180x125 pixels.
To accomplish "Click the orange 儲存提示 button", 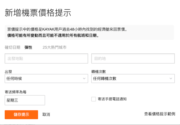I will pyautogui.click(x=21, y=115).
